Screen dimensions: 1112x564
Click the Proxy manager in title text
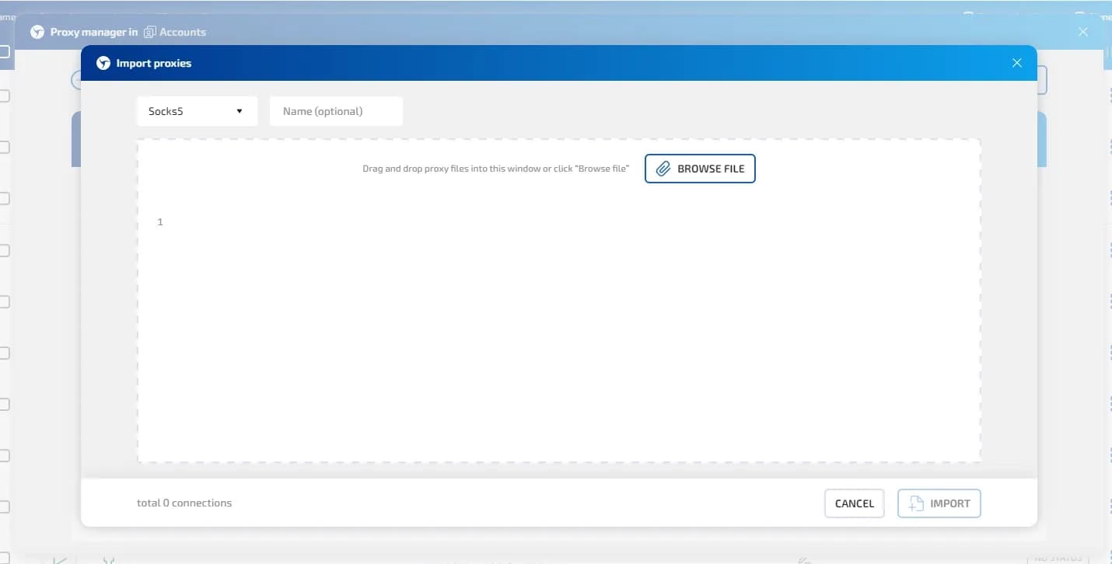click(x=93, y=32)
